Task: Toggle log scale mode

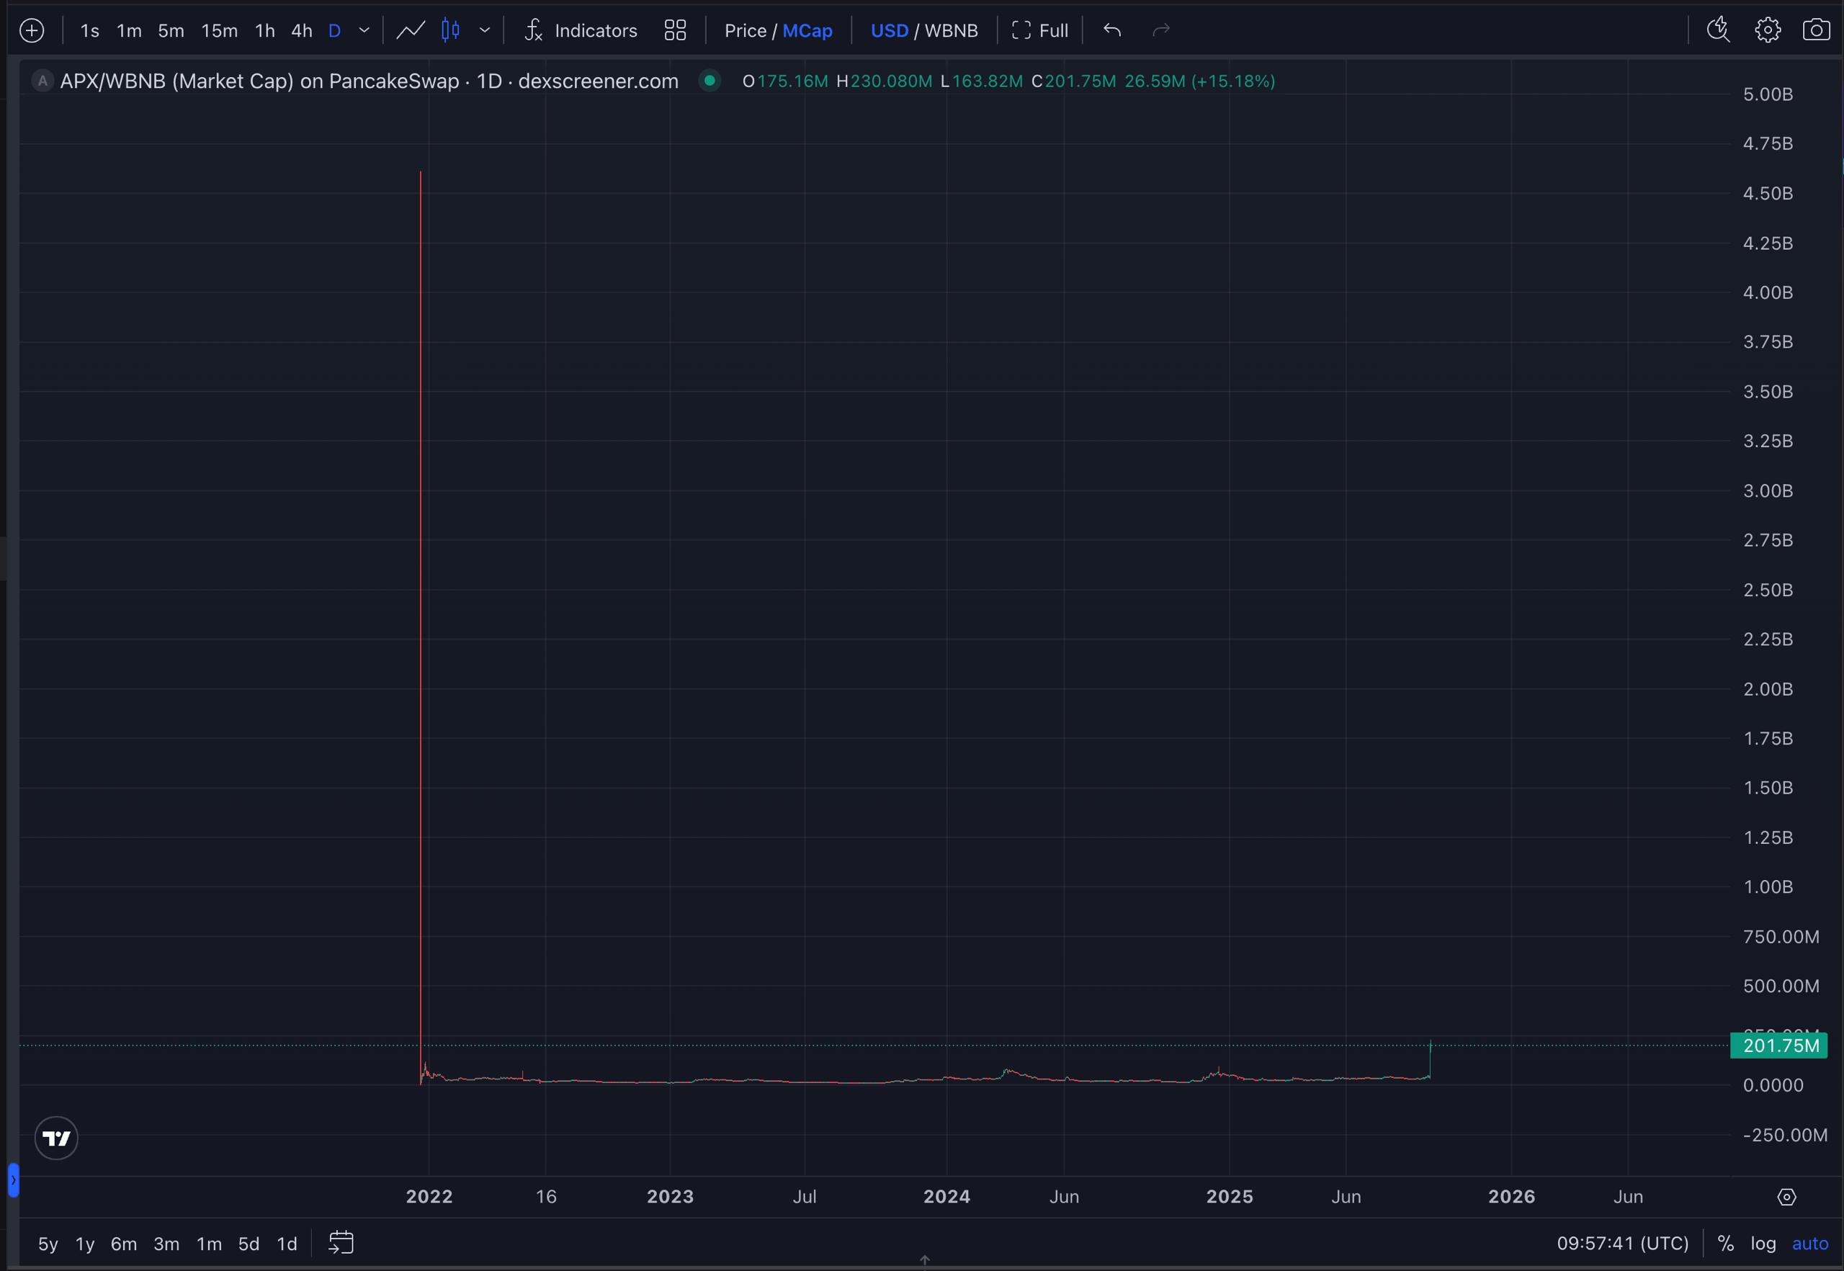Action: coord(1763,1243)
